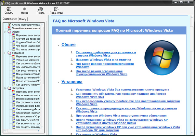
Task: Switch to the Поиск tab
Action: (x=23, y=19)
